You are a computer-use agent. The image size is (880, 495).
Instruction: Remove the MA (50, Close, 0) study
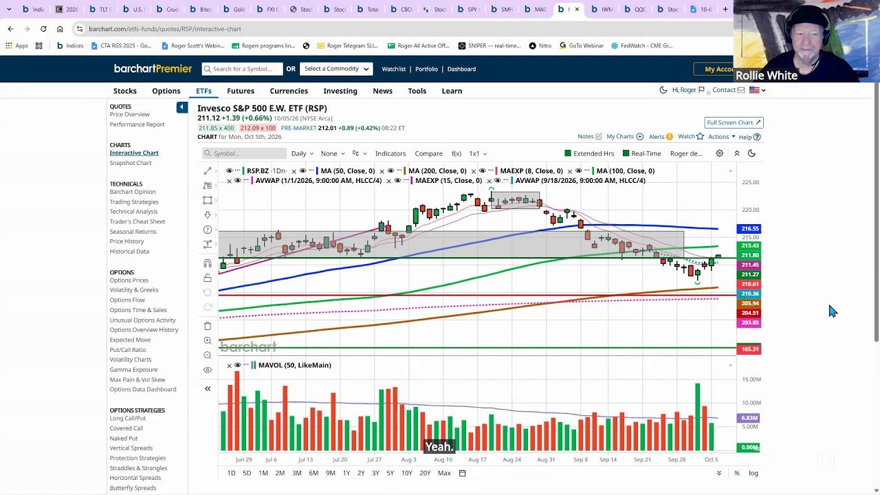tap(294, 171)
